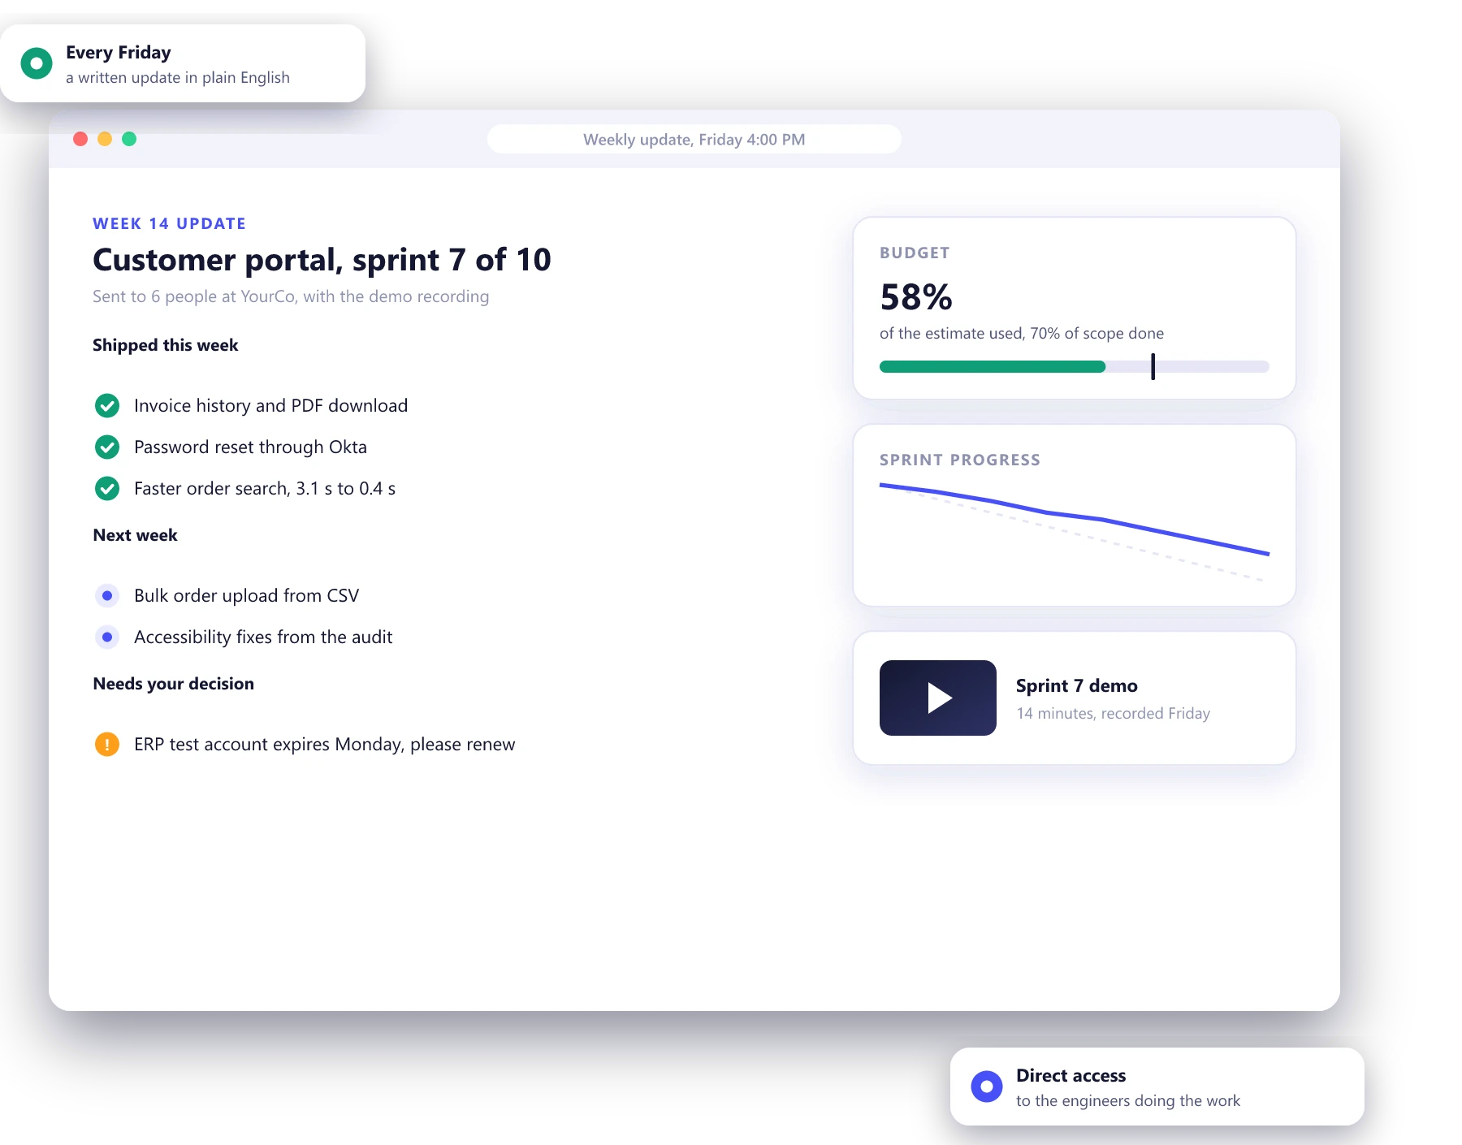
Task: Click 'ERP test account expires Monday' item
Action: pos(324,744)
